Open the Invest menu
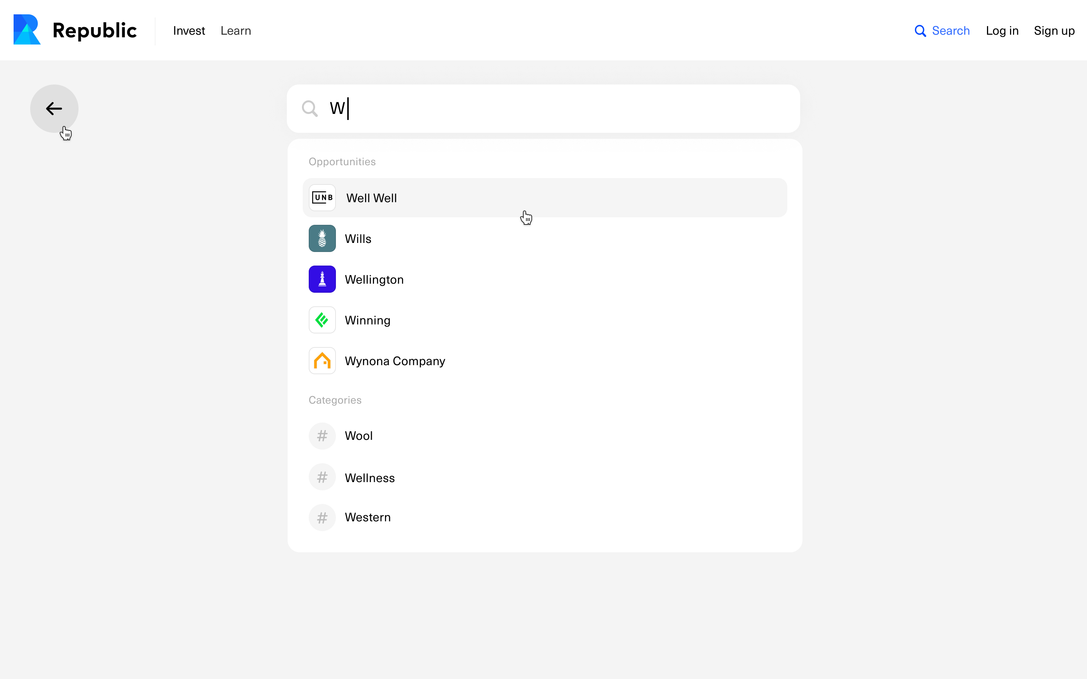The height and width of the screenshot is (679, 1087). [x=189, y=31]
